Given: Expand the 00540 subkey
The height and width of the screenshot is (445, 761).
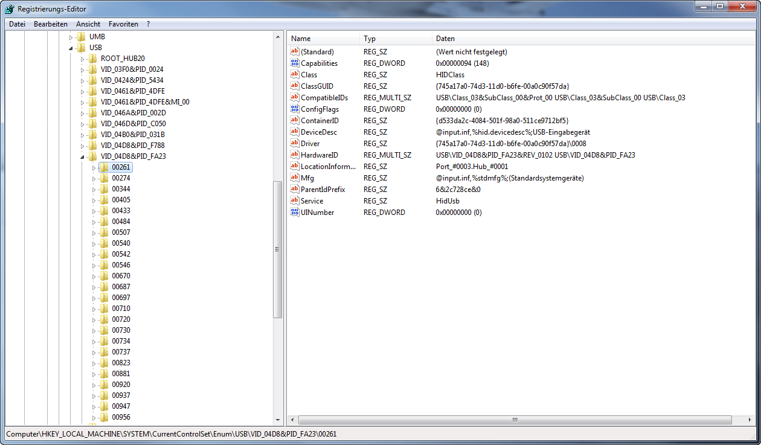Looking at the screenshot, I should pos(94,244).
